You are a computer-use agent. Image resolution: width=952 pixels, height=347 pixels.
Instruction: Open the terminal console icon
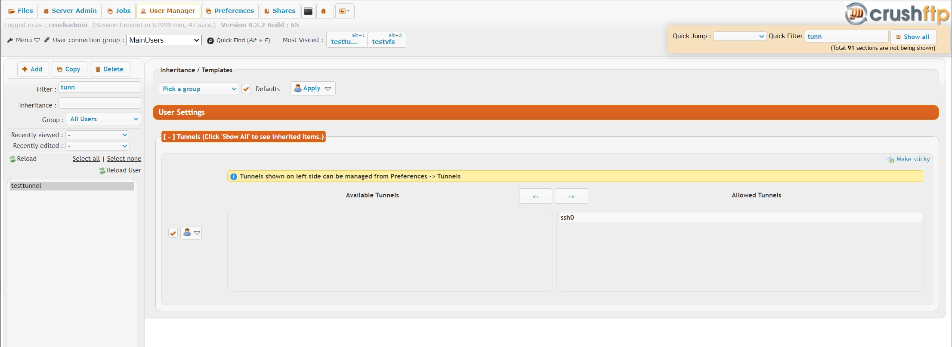308,11
